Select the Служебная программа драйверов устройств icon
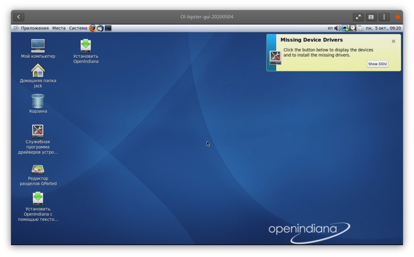 tap(38, 131)
